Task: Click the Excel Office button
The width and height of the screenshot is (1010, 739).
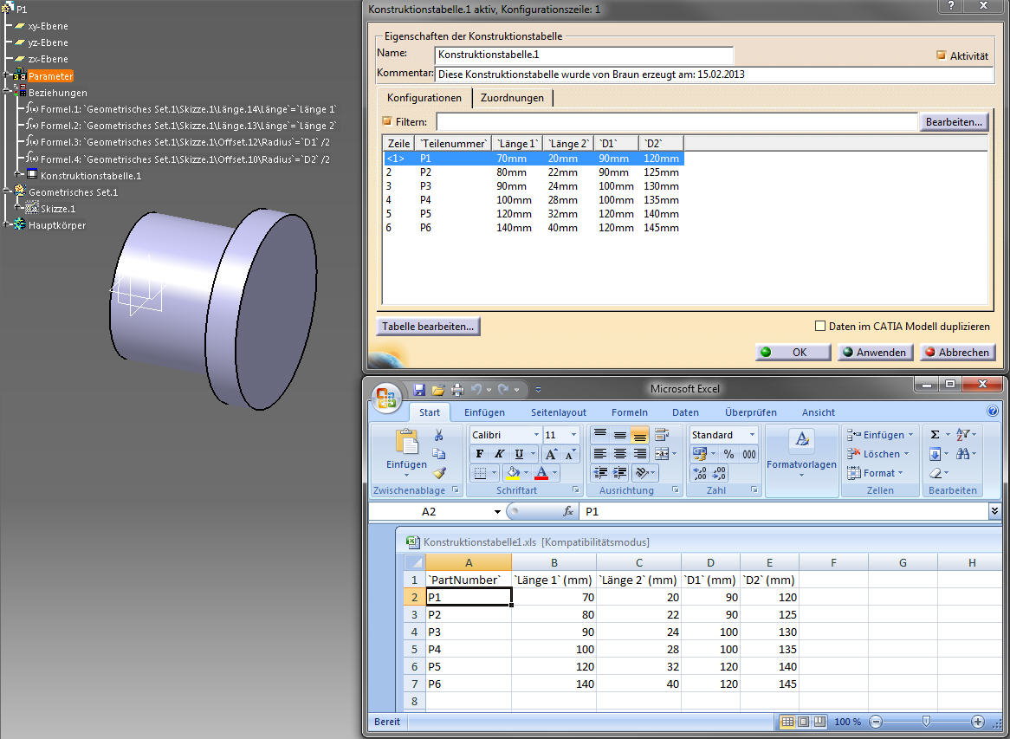Action: (385, 399)
